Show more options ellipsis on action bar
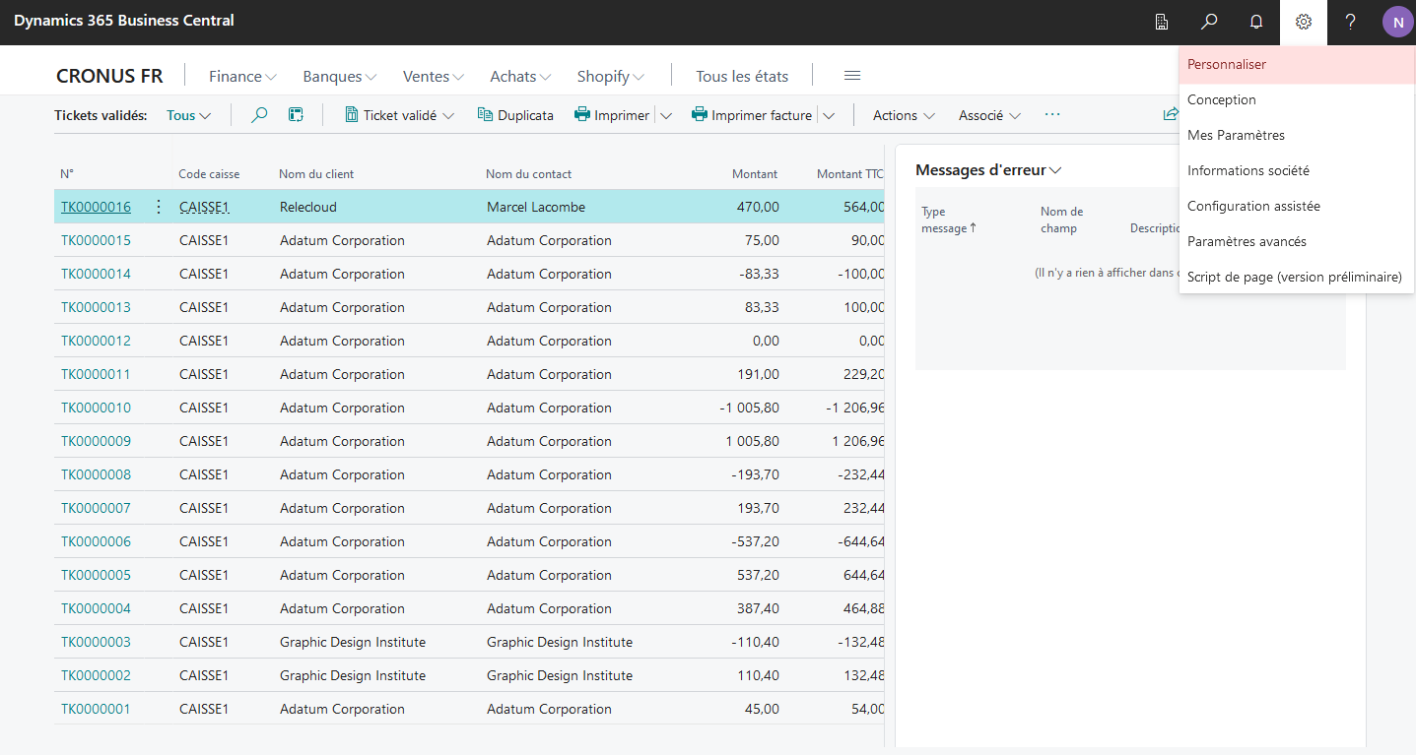Viewport: 1416px width, 755px height. (x=1052, y=115)
